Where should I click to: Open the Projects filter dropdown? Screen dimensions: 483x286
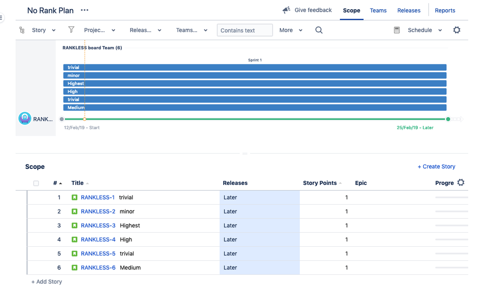[x=100, y=30]
